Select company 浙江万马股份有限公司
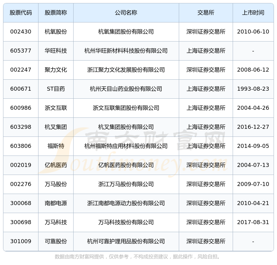Screen dimensions: 277x265 click(126, 184)
